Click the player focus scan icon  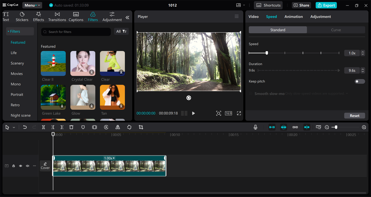pos(219,113)
